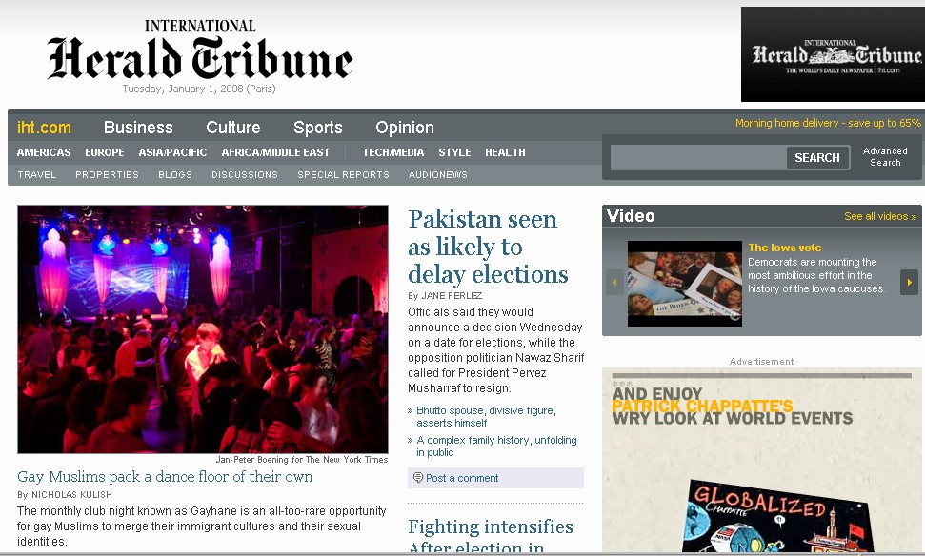Open the Business section tab
Viewport: 925px width, 556px height.
pyautogui.click(x=138, y=128)
